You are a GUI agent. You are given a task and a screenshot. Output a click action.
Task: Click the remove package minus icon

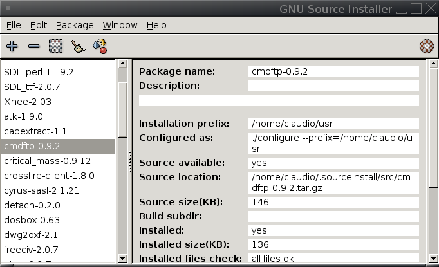(x=34, y=46)
